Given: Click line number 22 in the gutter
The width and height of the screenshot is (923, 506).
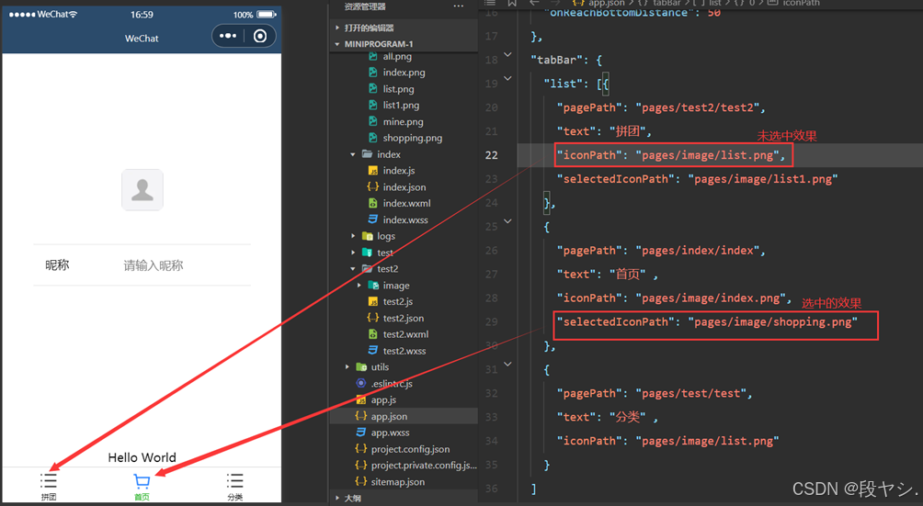Looking at the screenshot, I should pos(492,155).
